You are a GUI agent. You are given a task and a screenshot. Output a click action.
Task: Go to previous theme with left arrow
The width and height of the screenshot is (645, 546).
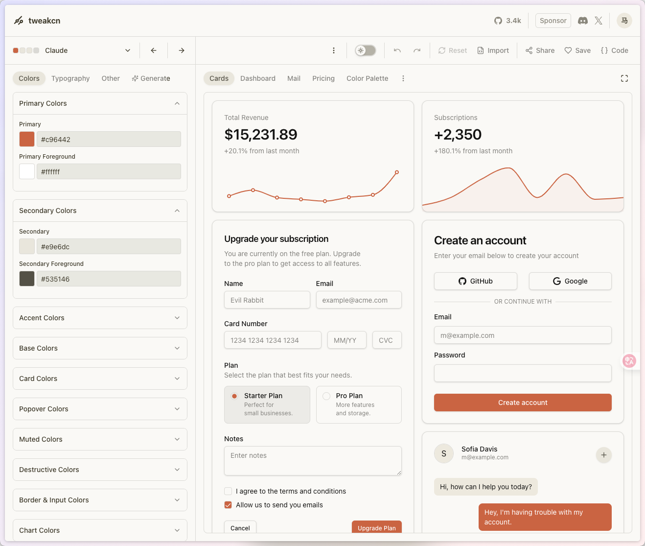click(x=154, y=50)
